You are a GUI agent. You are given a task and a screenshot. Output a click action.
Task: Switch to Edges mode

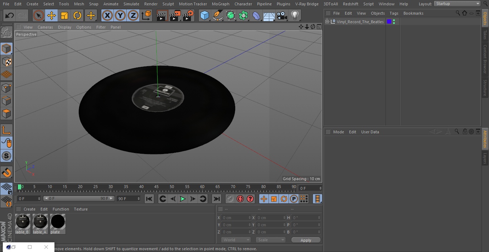point(6,100)
